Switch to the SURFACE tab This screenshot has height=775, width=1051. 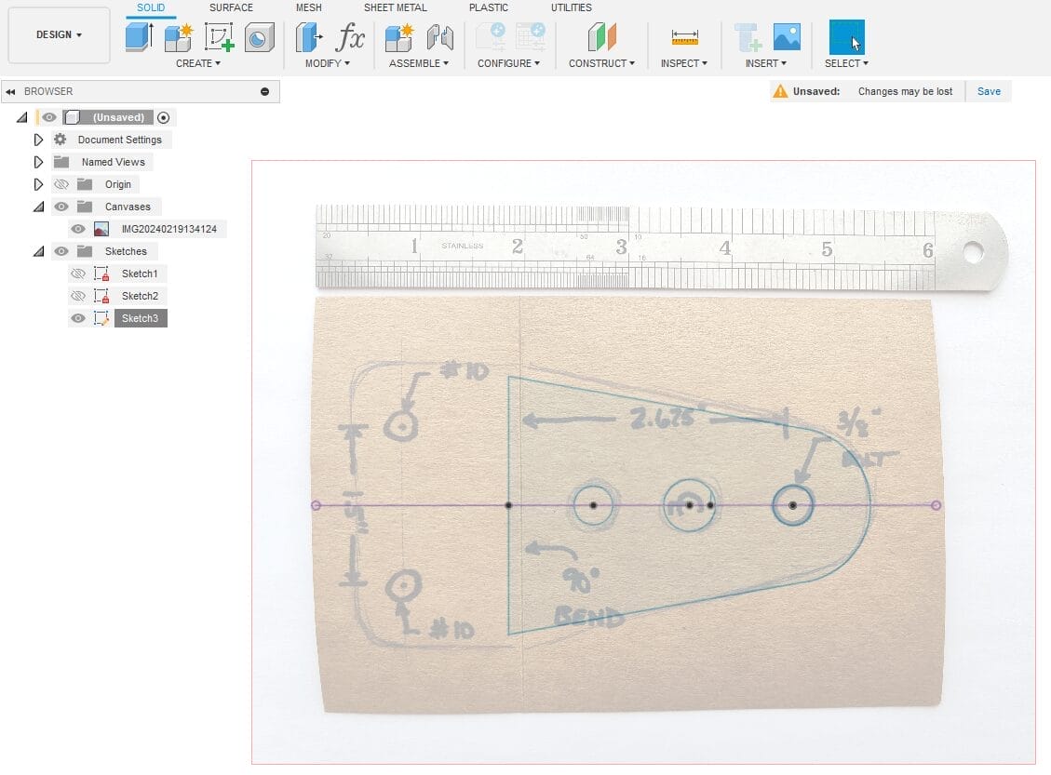[231, 7]
